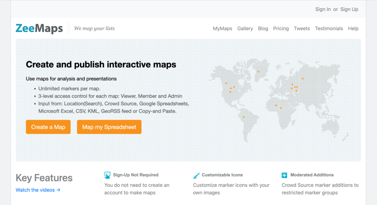Image resolution: width=377 pixels, height=205 pixels.
Task: Click the 'Sign-Up Not Required' title
Action: coord(135,175)
